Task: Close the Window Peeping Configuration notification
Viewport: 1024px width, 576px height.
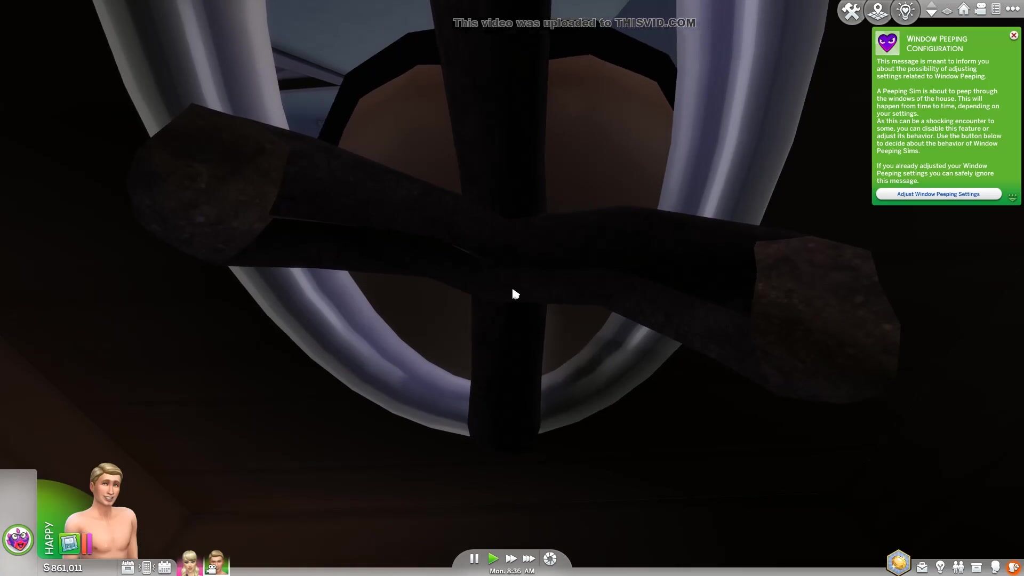Action: tap(1013, 35)
